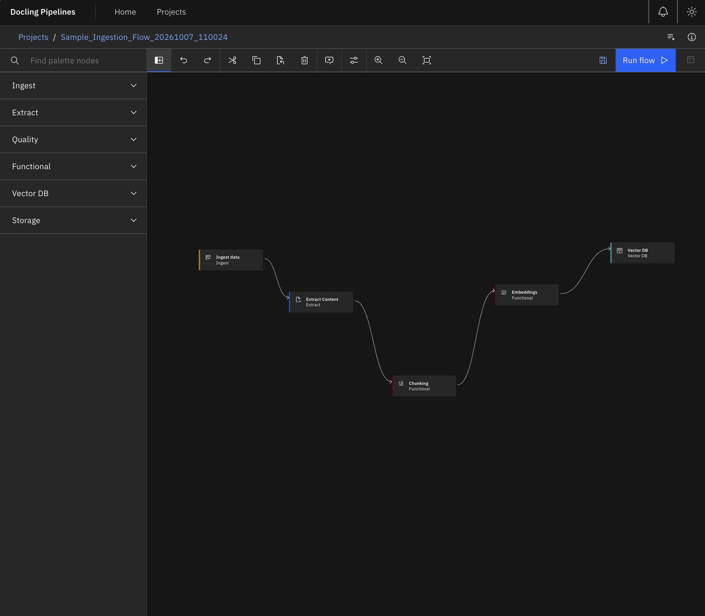This screenshot has height=616, width=705.
Task: Select the Embeddings node label
Action: 525,292
